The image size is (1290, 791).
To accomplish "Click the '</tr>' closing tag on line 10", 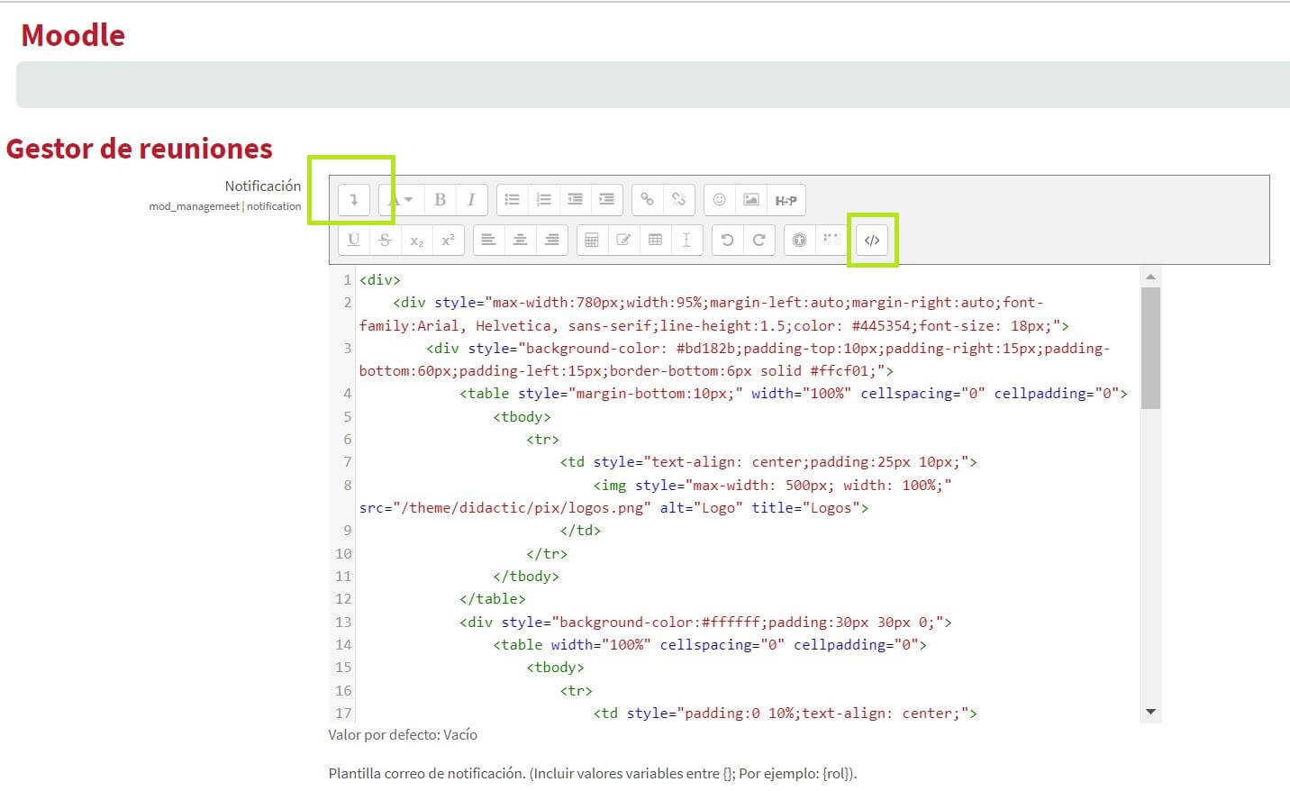I will [x=547, y=554].
